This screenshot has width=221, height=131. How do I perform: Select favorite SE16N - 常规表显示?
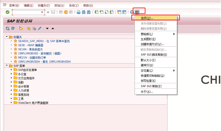click(30, 50)
